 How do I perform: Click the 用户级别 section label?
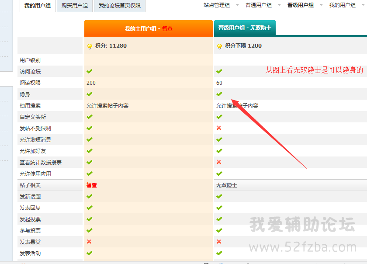30,60
